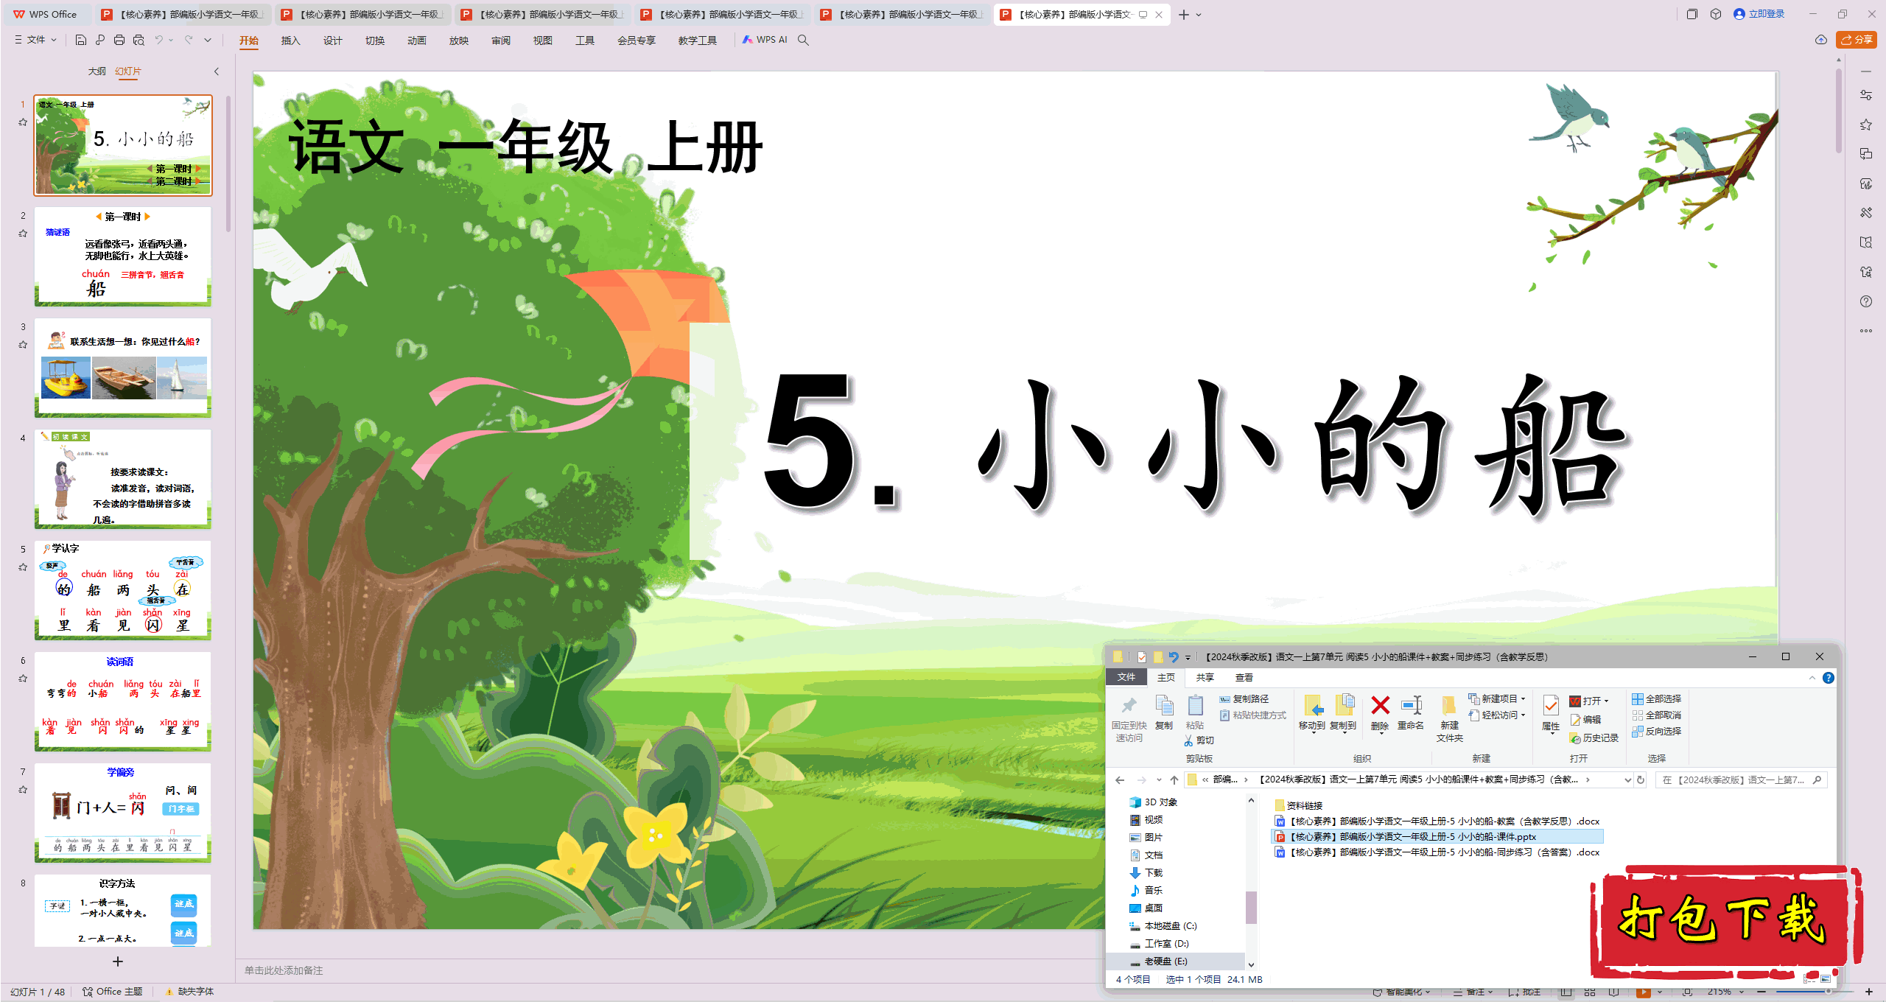Click the star icon in right sidebar
Image resolution: width=1886 pixels, height=1002 pixels.
click(x=1866, y=125)
